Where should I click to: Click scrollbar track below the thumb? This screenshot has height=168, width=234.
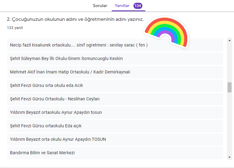tap(229, 122)
